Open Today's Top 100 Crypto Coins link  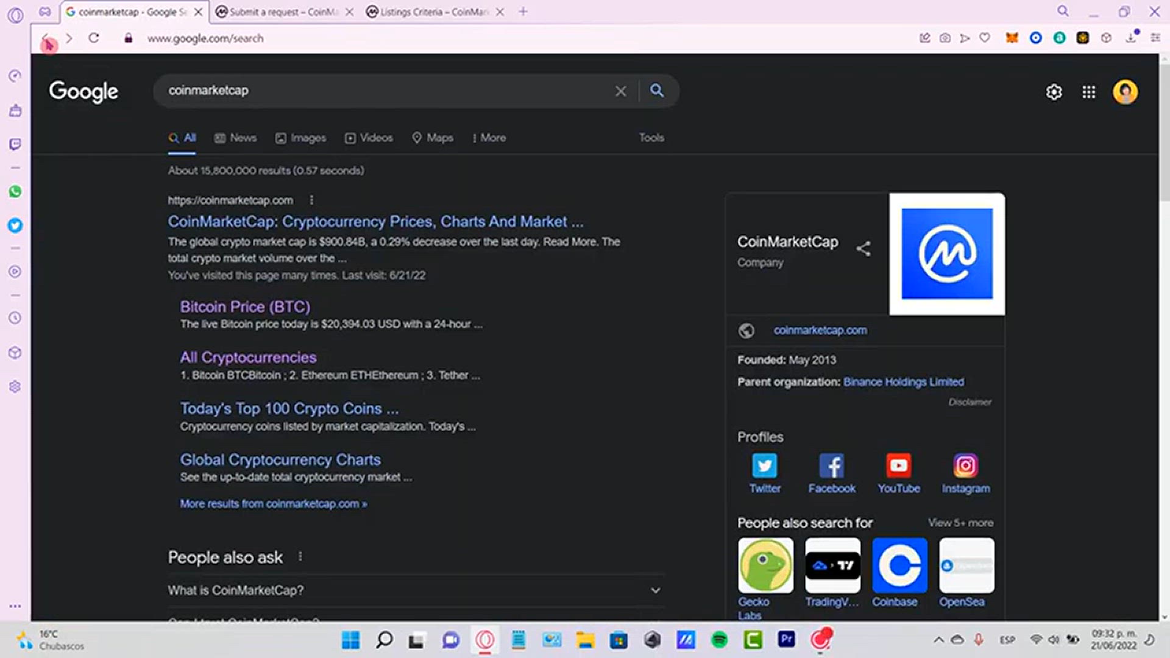click(289, 409)
